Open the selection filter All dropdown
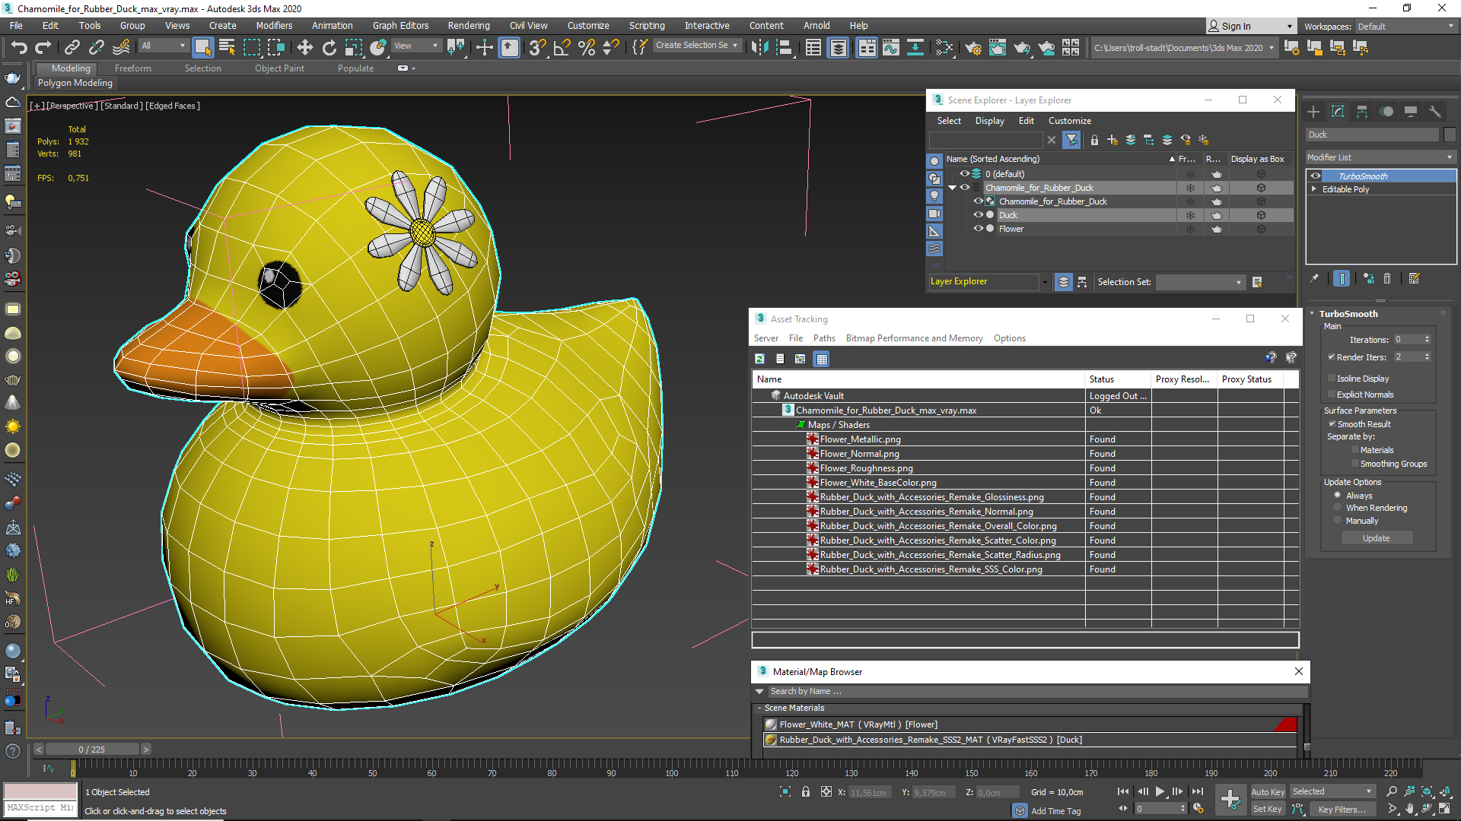This screenshot has height=821, width=1461. pos(163,46)
